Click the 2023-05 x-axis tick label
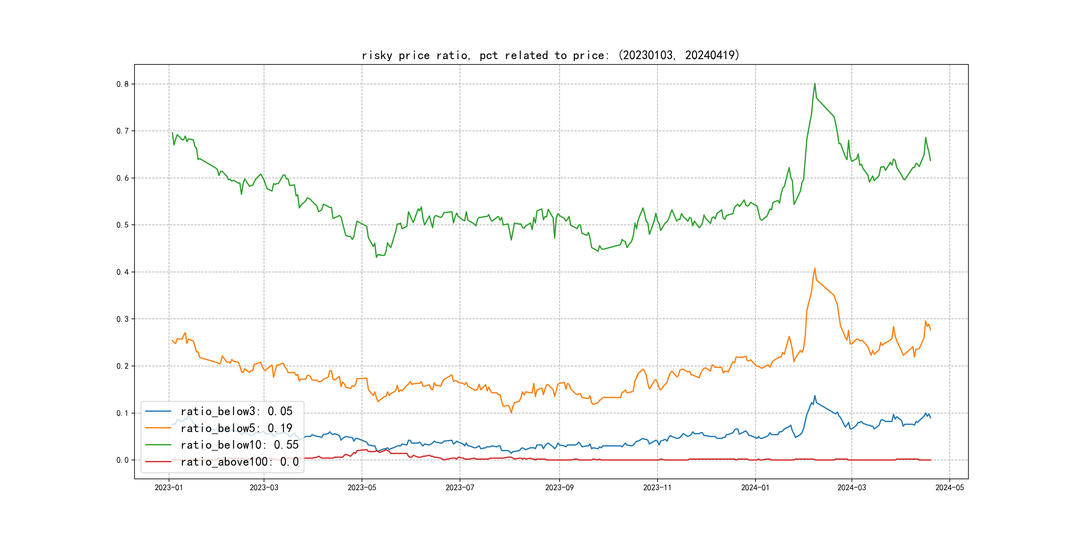 point(362,488)
